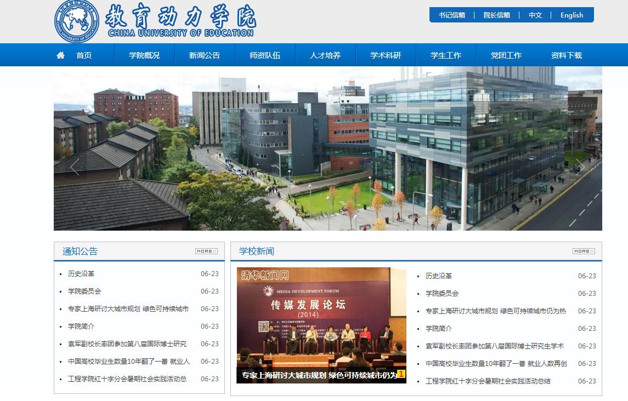Open the 学院概况 menu

[144, 55]
